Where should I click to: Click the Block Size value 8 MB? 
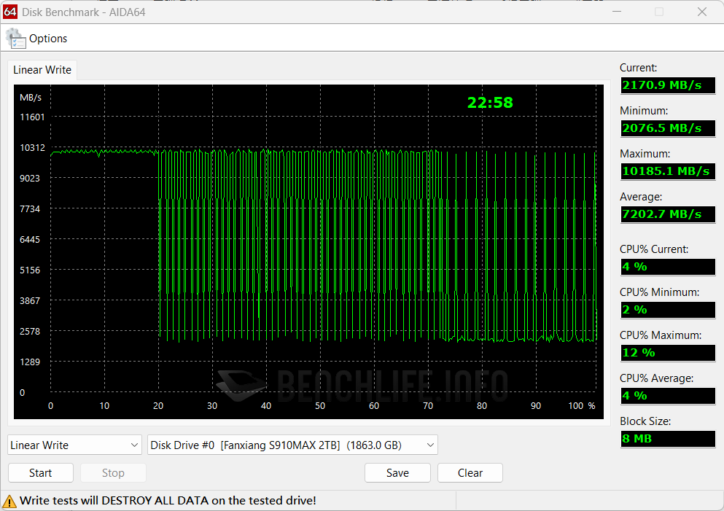[668, 439]
